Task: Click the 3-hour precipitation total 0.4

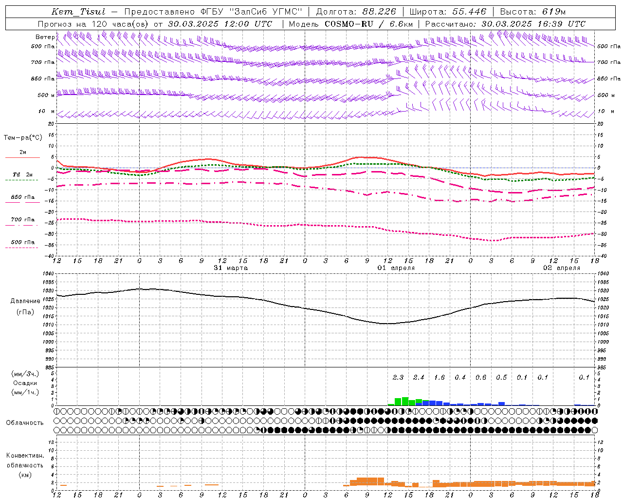Action: click(x=460, y=377)
